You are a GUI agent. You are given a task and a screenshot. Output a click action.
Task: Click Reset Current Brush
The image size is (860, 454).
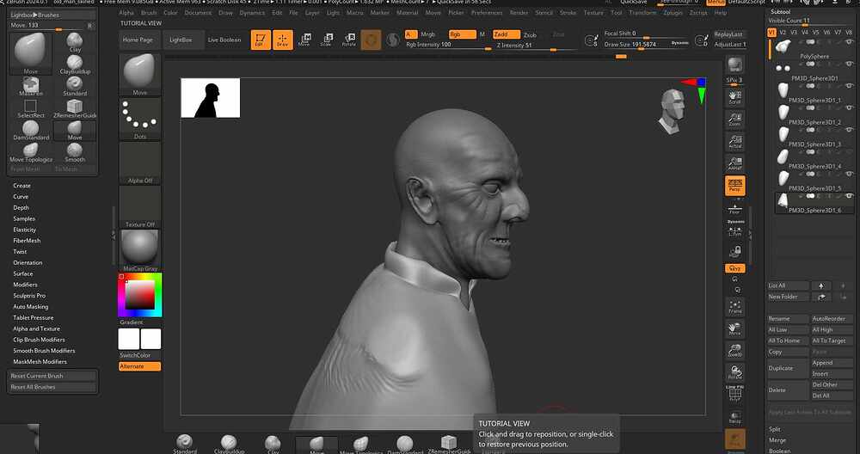point(52,376)
